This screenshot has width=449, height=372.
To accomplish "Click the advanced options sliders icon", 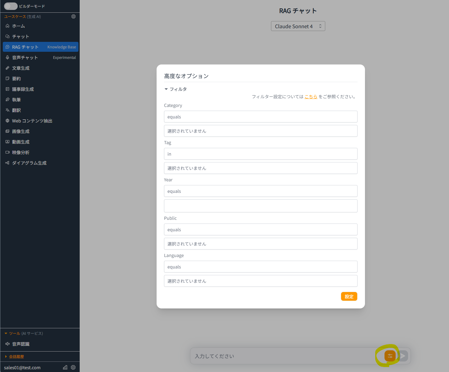I will [x=390, y=356].
